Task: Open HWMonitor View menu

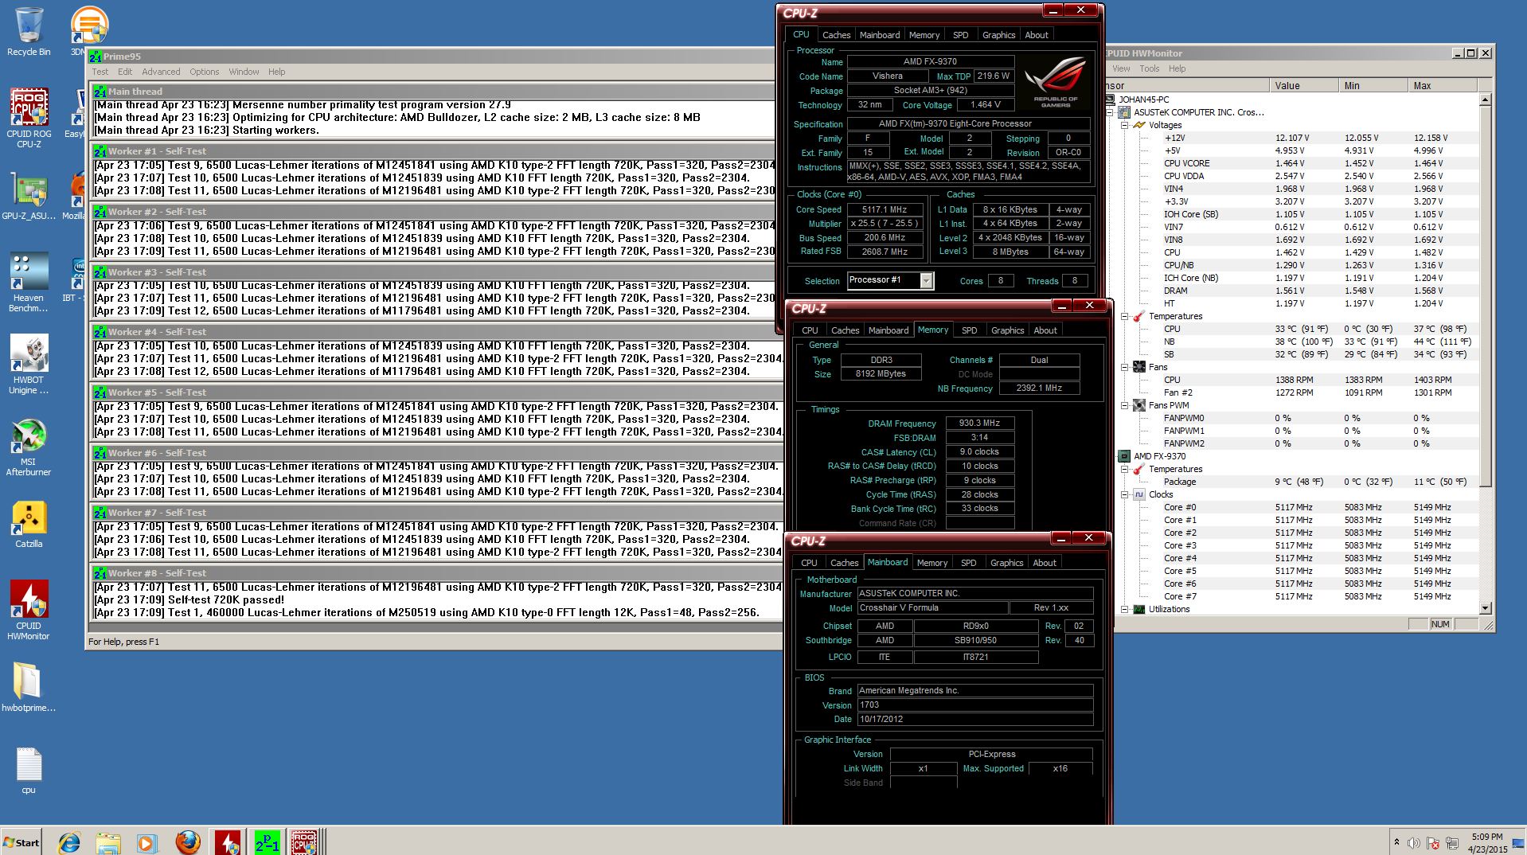Action: [1121, 68]
